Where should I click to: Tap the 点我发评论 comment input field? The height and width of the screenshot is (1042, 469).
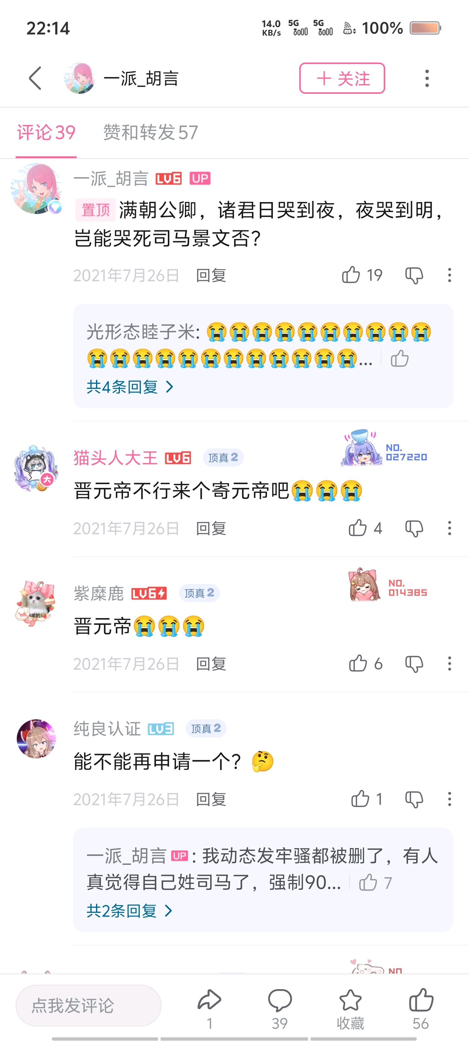click(x=89, y=1005)
